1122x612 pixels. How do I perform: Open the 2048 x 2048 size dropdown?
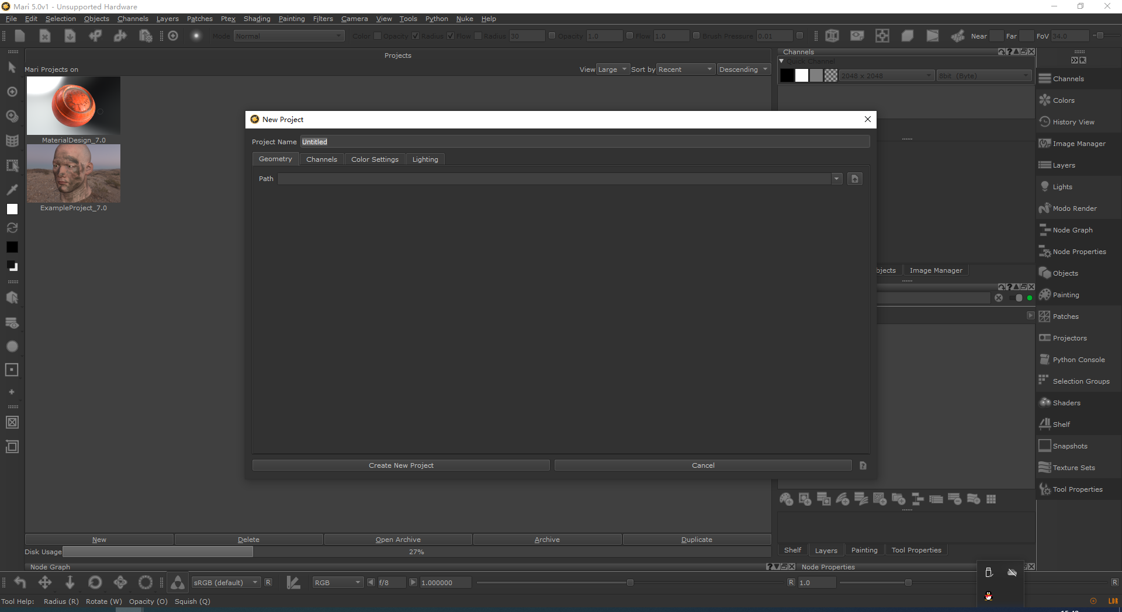pos(886,76)
